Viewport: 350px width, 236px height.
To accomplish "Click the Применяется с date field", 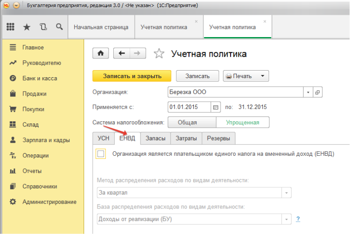I will 189,107.
